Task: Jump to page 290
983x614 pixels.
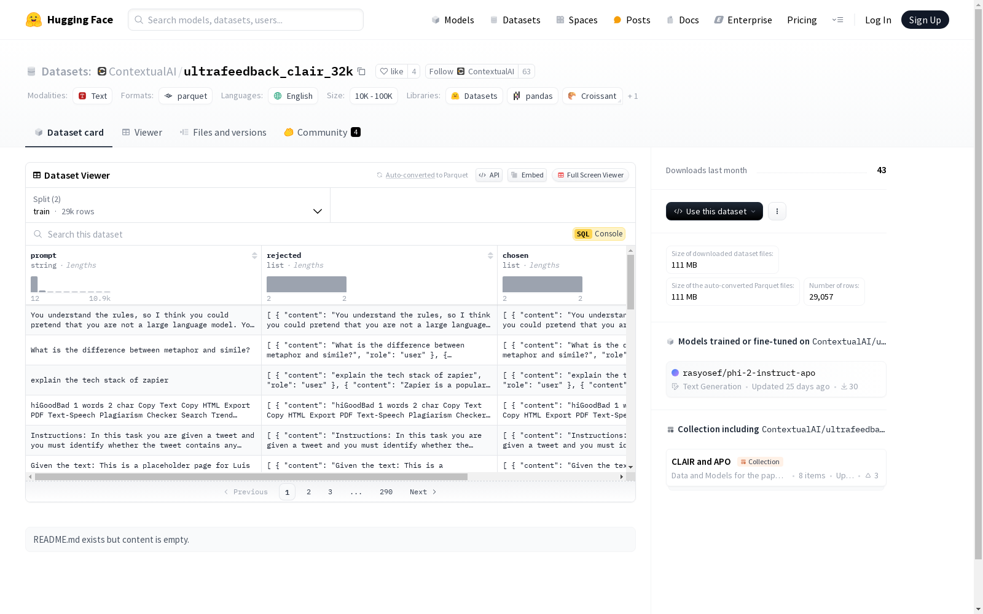Action: pyautogui.click(x=386, y=492)
